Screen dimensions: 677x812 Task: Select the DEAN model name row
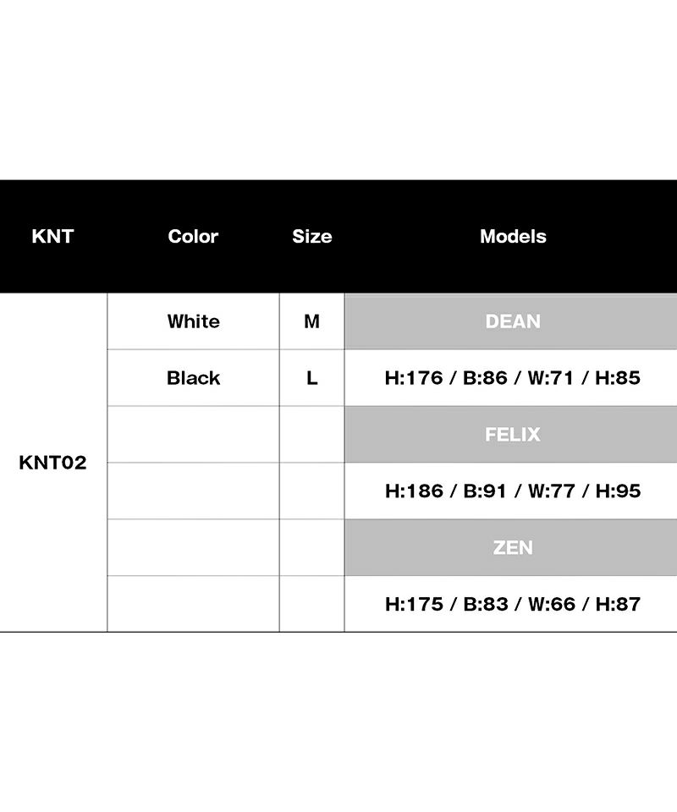click(x=513, y=321)
